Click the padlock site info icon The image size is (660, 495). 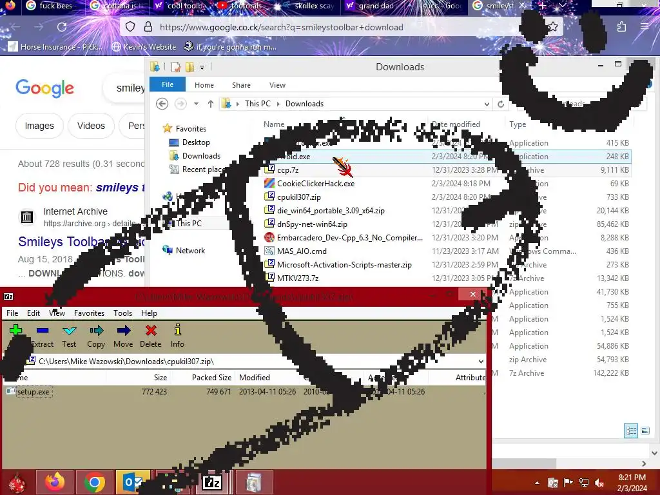[x=148, y=27]
